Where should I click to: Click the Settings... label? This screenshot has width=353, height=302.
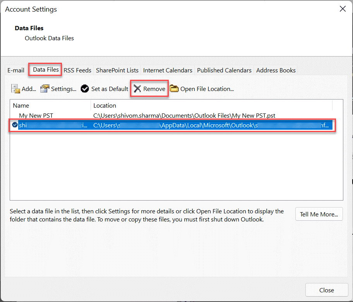click(64, 89)
